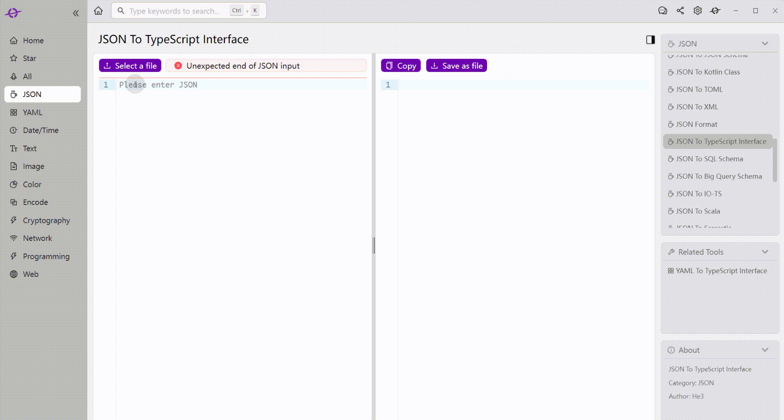Open Star favorites in sidebar
784x420 pixels.
(x=43, y=58)
